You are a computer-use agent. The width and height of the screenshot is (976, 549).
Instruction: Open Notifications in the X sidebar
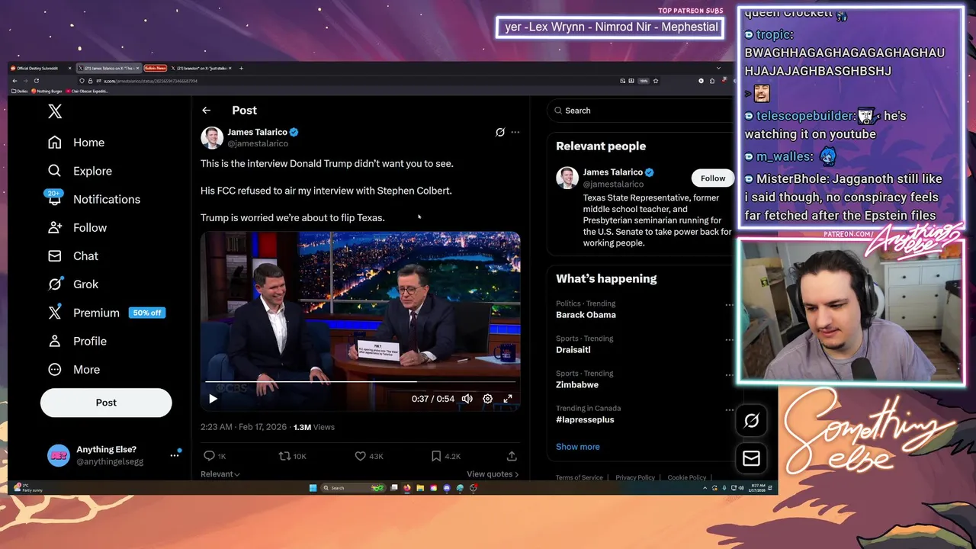(x=94, y=199)
